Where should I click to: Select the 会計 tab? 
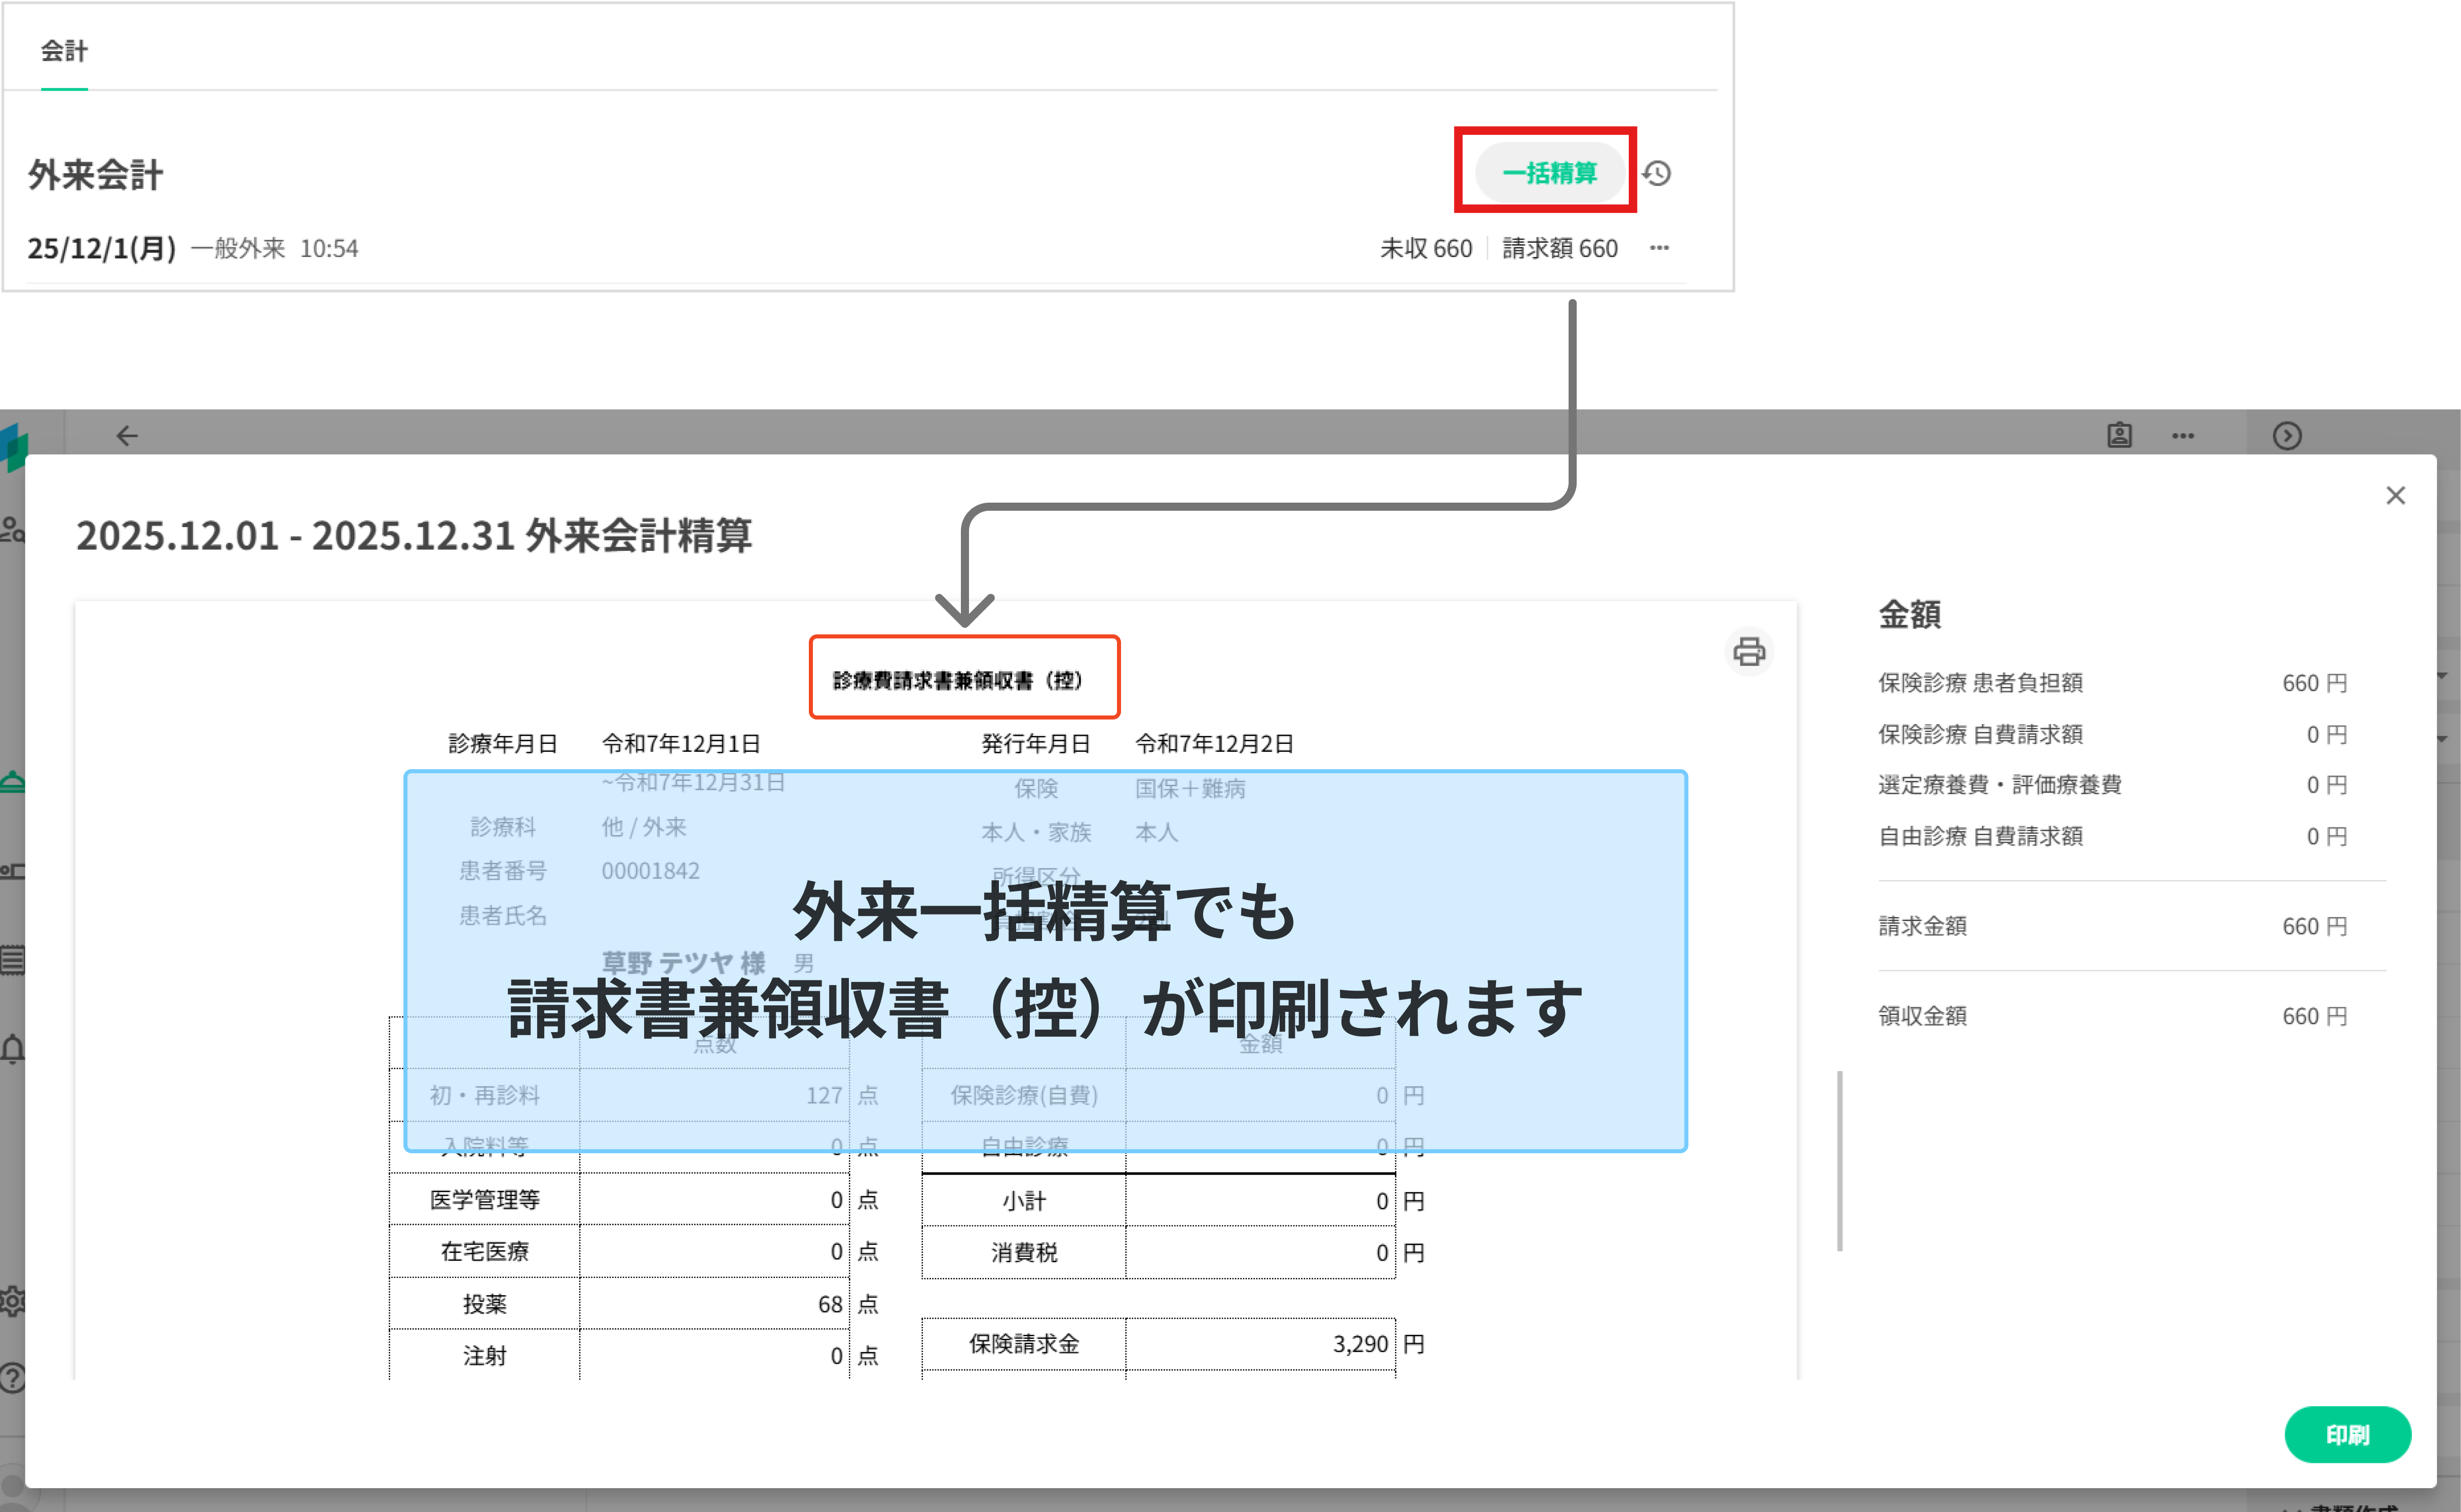pyautogui.click(x=64, y=51)
